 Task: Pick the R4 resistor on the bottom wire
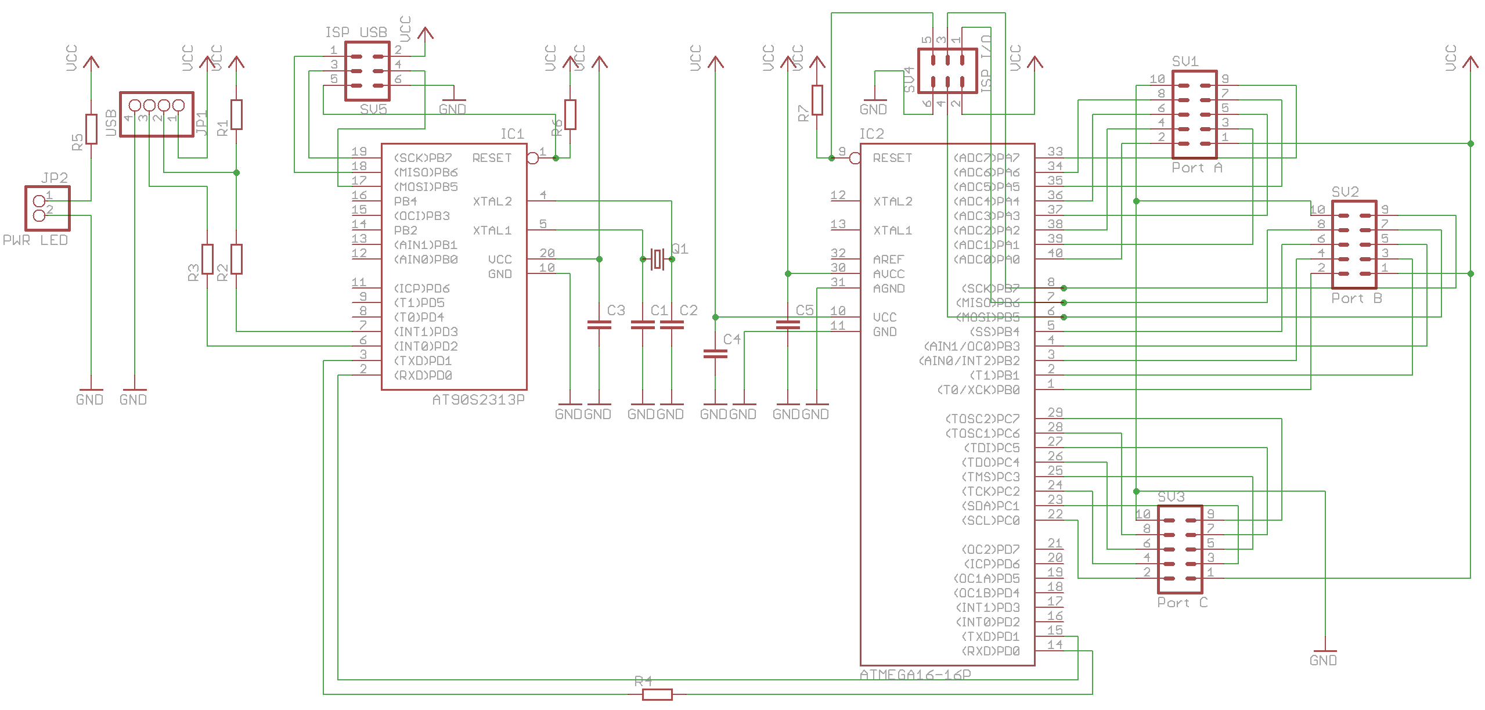(x=657, y=694)
